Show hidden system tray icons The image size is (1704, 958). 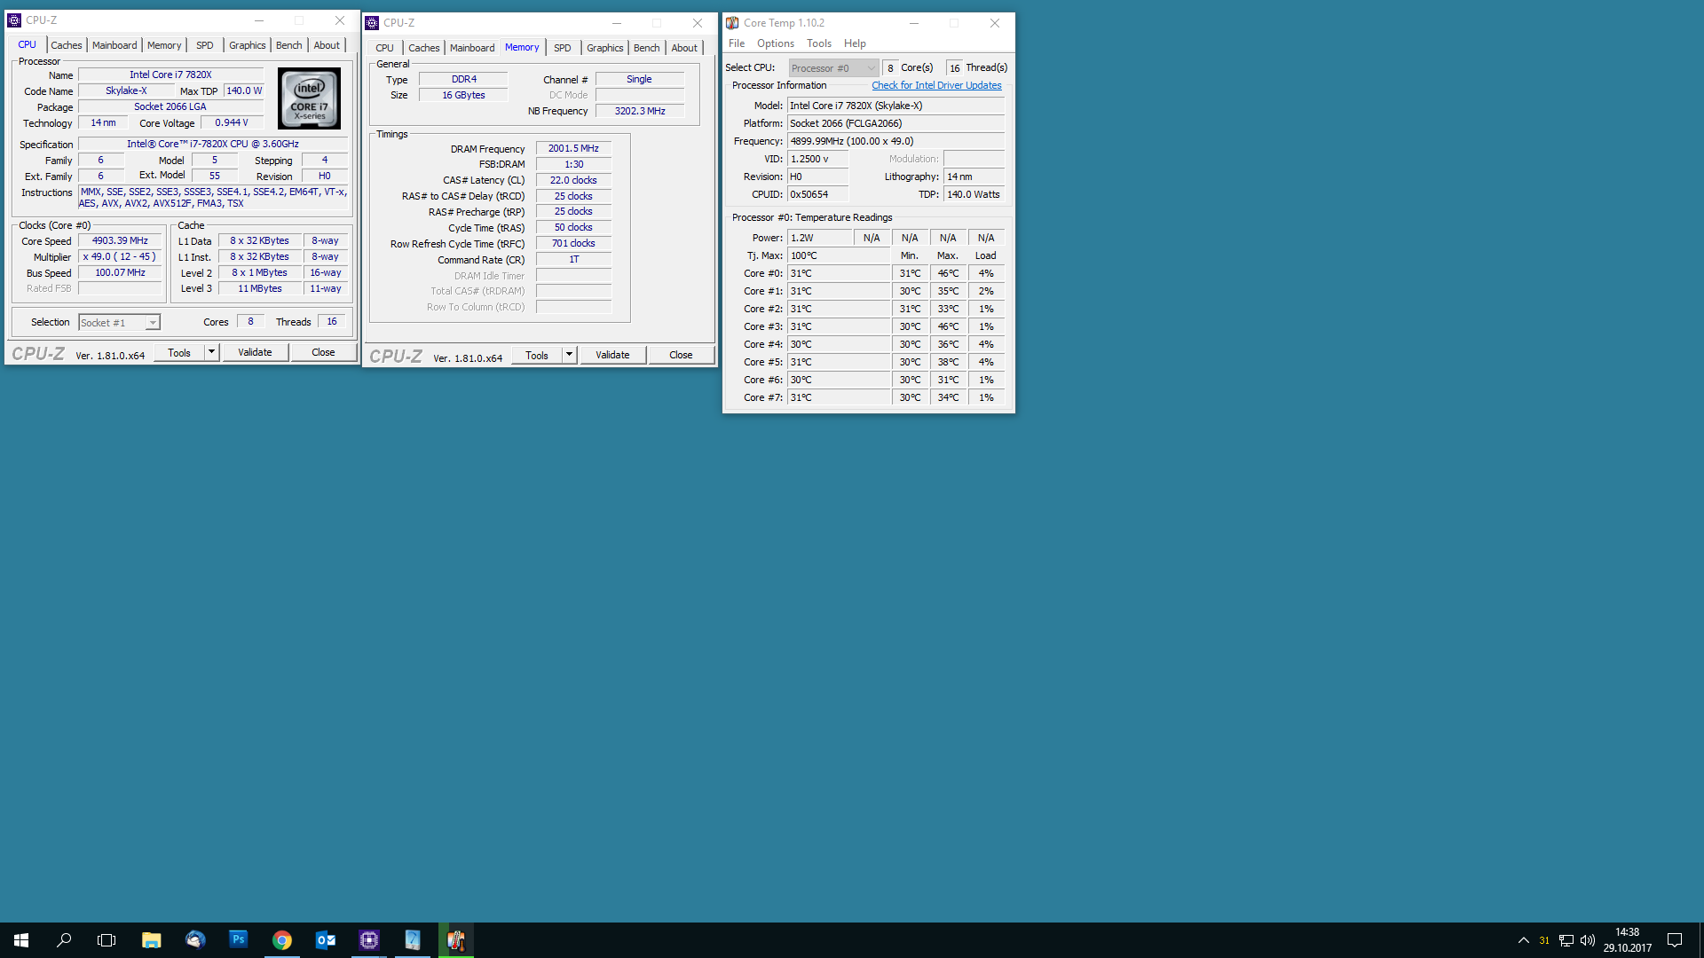coord(1524,940)
